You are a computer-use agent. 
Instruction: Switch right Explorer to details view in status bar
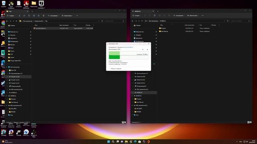point(248,122)
